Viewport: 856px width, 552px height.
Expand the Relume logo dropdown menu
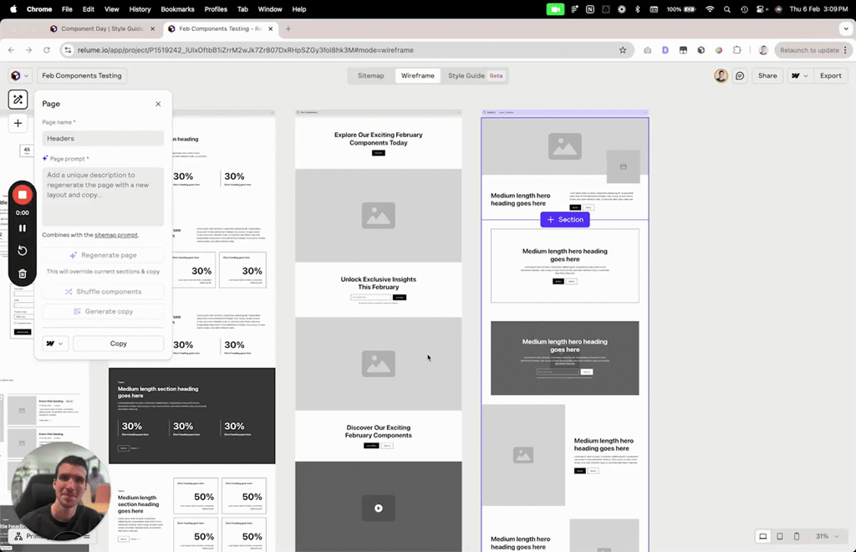(19, 75)
